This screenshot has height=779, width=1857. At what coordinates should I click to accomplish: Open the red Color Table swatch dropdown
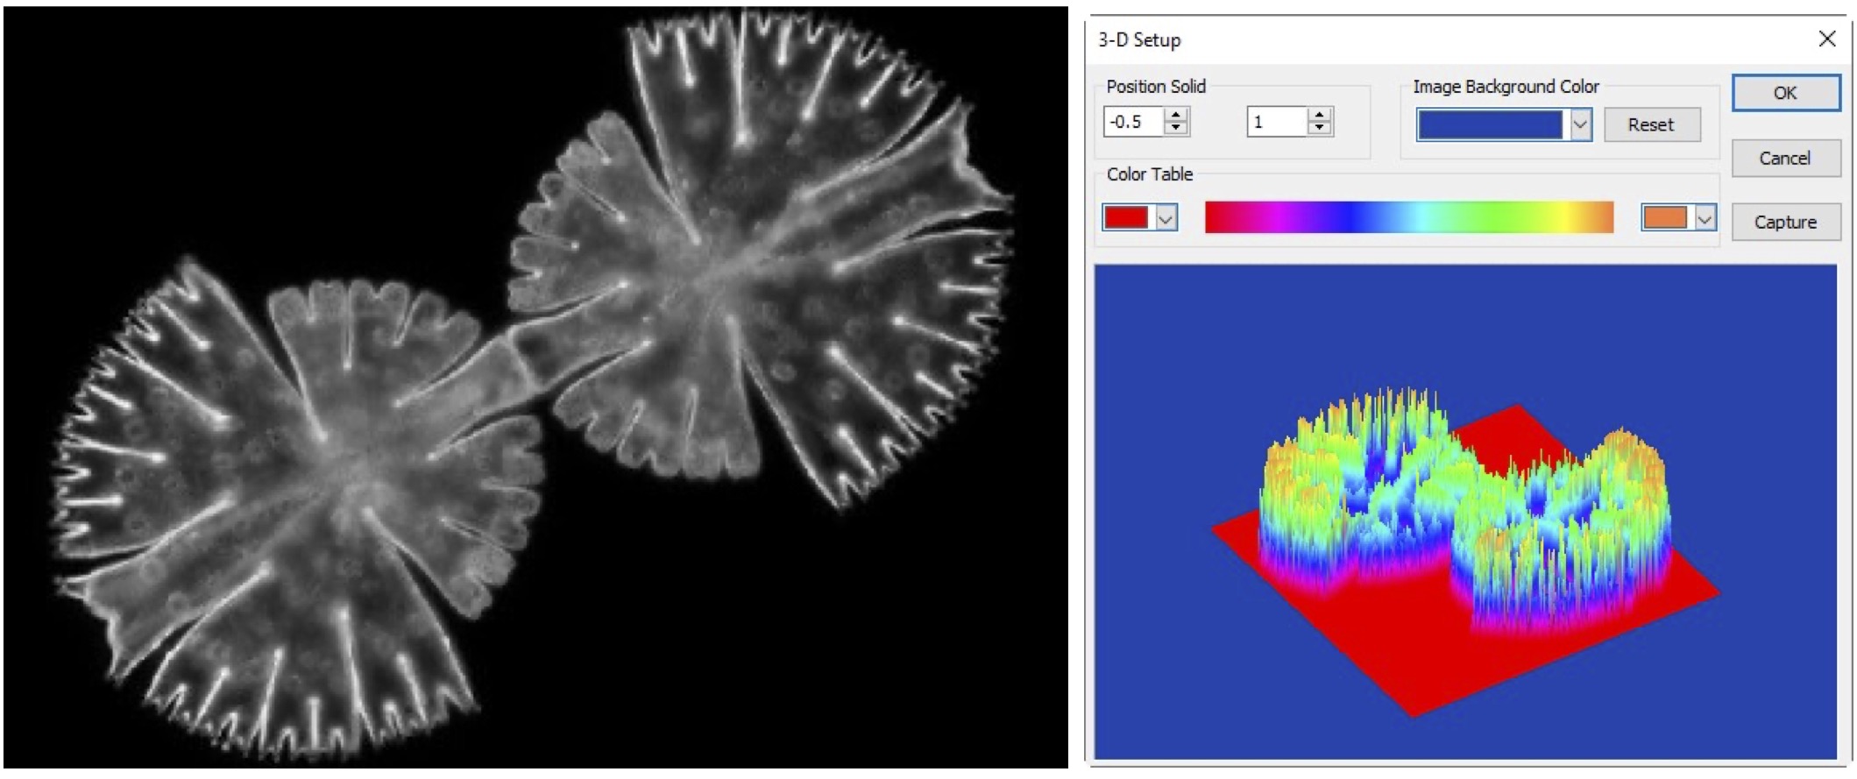coord(1166,217)
